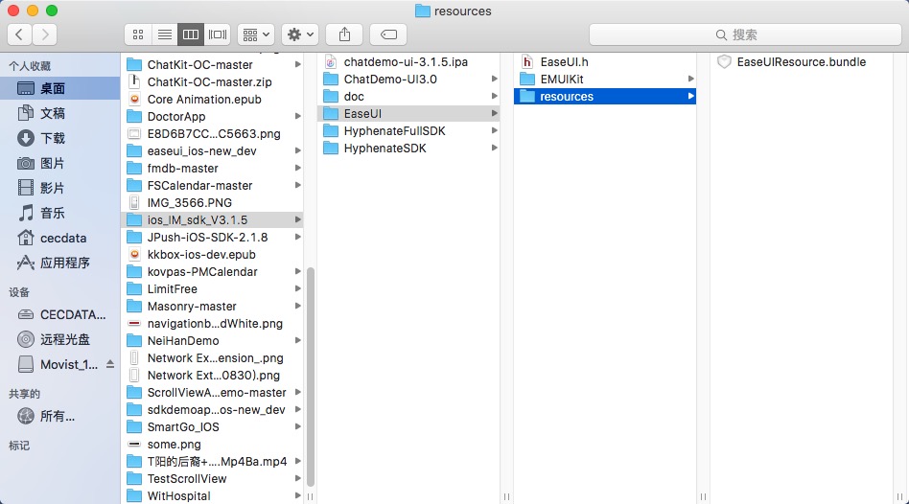Image resolution: width=909 pixels, height=504 pixels.
Task: Focus the 搜索 search field
Action: [745, 34]
